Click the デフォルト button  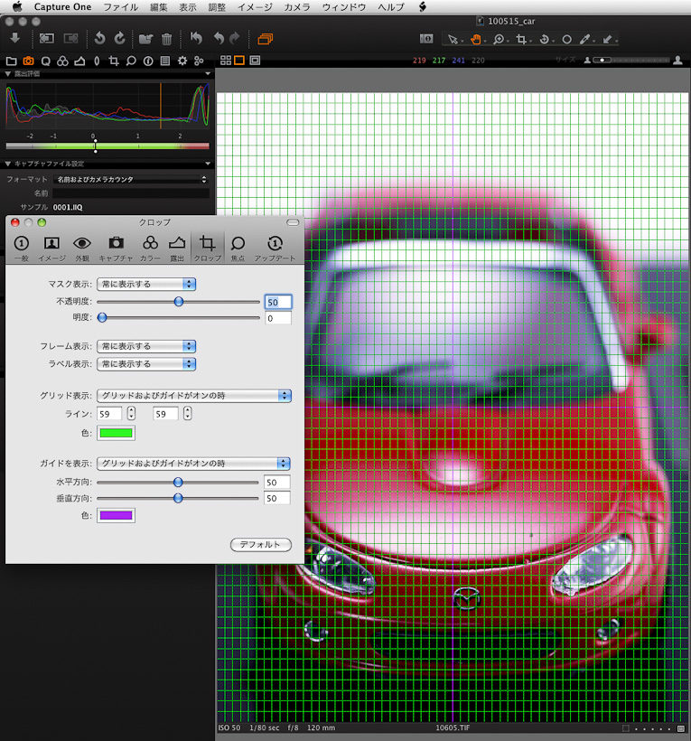[261, 545]
